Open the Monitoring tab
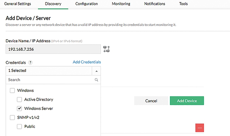The width and height of the screenshot is (230, 136). 121,4
